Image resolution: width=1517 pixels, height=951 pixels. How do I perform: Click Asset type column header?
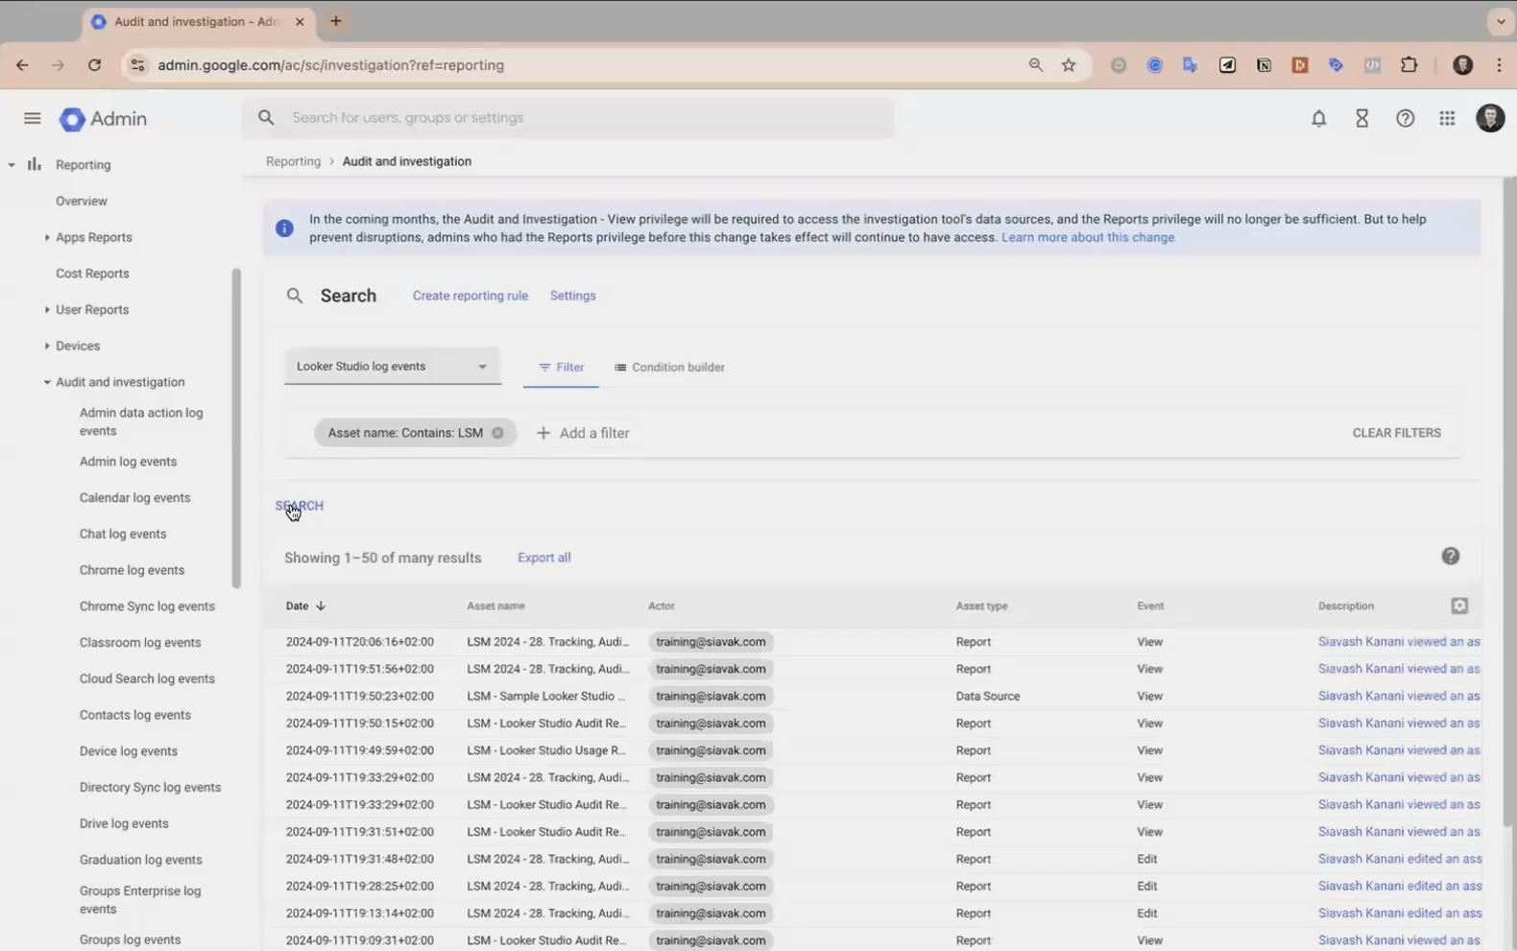pyautogui.click(x=981, y=606)
